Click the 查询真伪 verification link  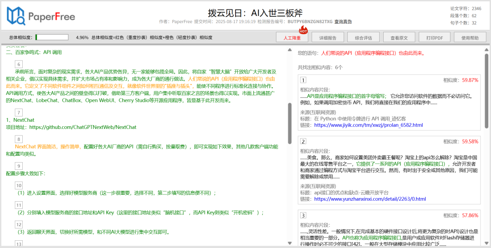pyautogui.click(x=343, y=22)
